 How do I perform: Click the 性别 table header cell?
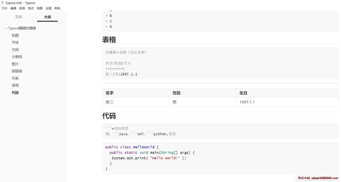pyautogui.click(x=203, y=93)
